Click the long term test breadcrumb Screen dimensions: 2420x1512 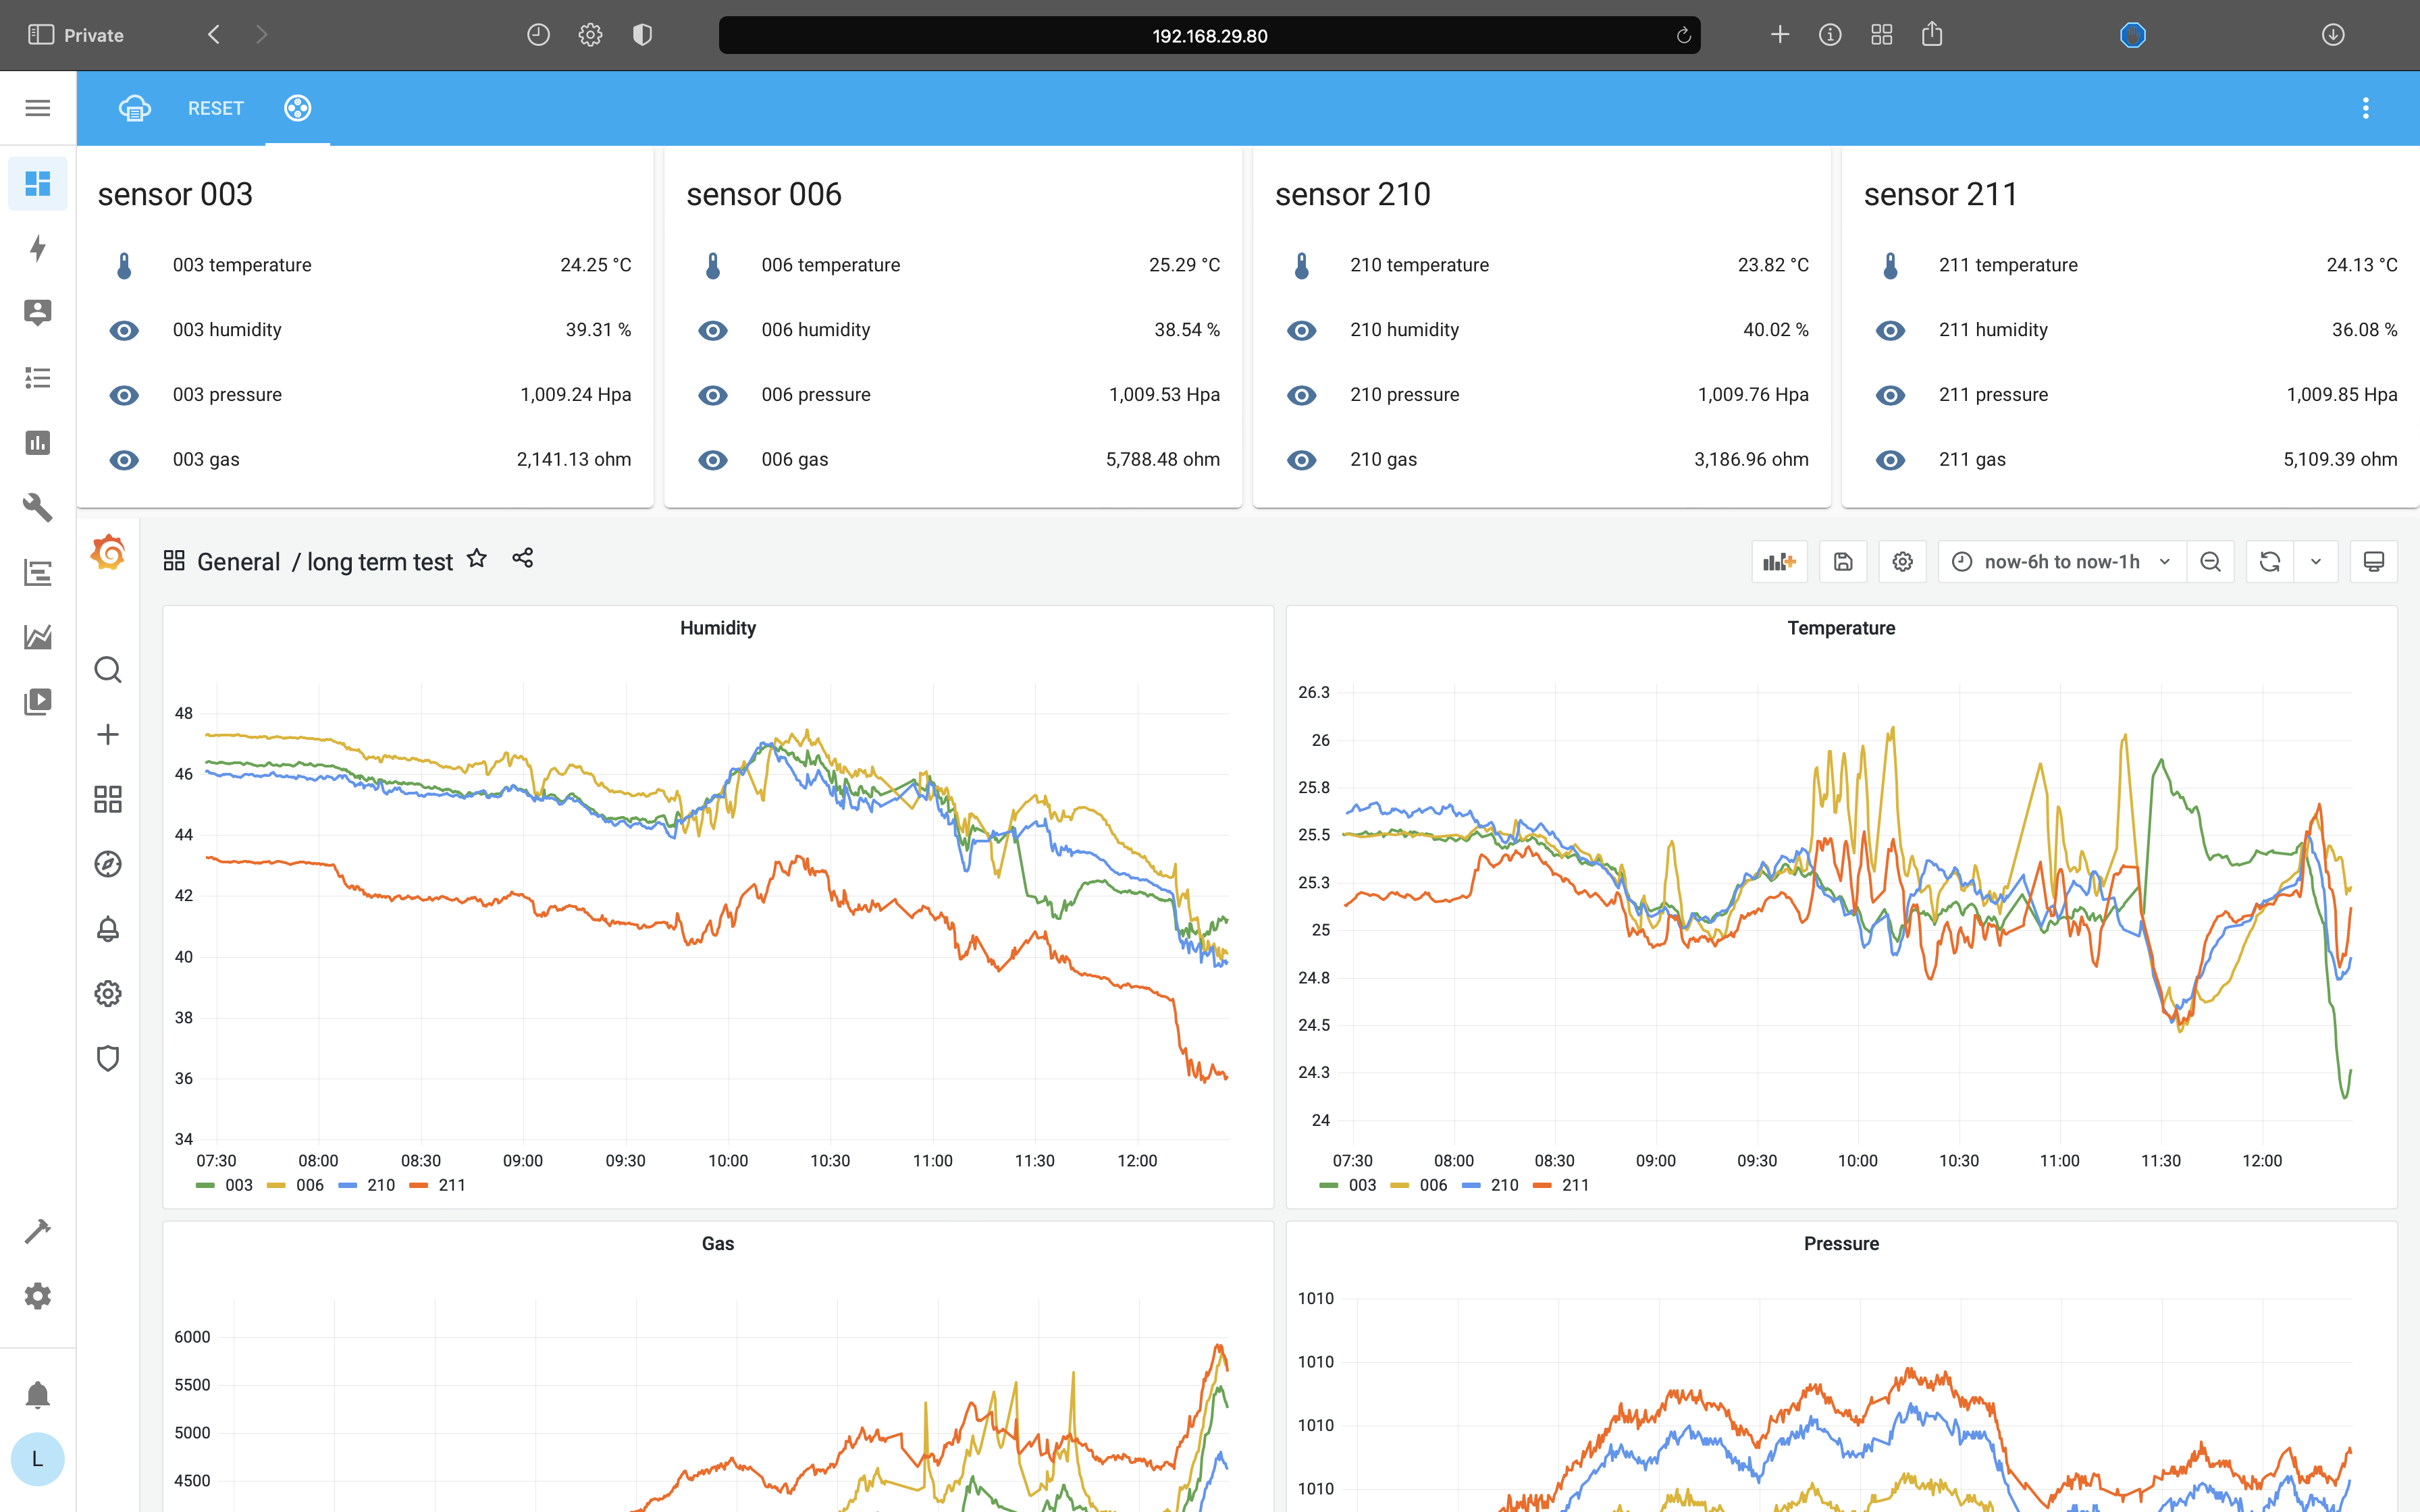tap(380, 562)
